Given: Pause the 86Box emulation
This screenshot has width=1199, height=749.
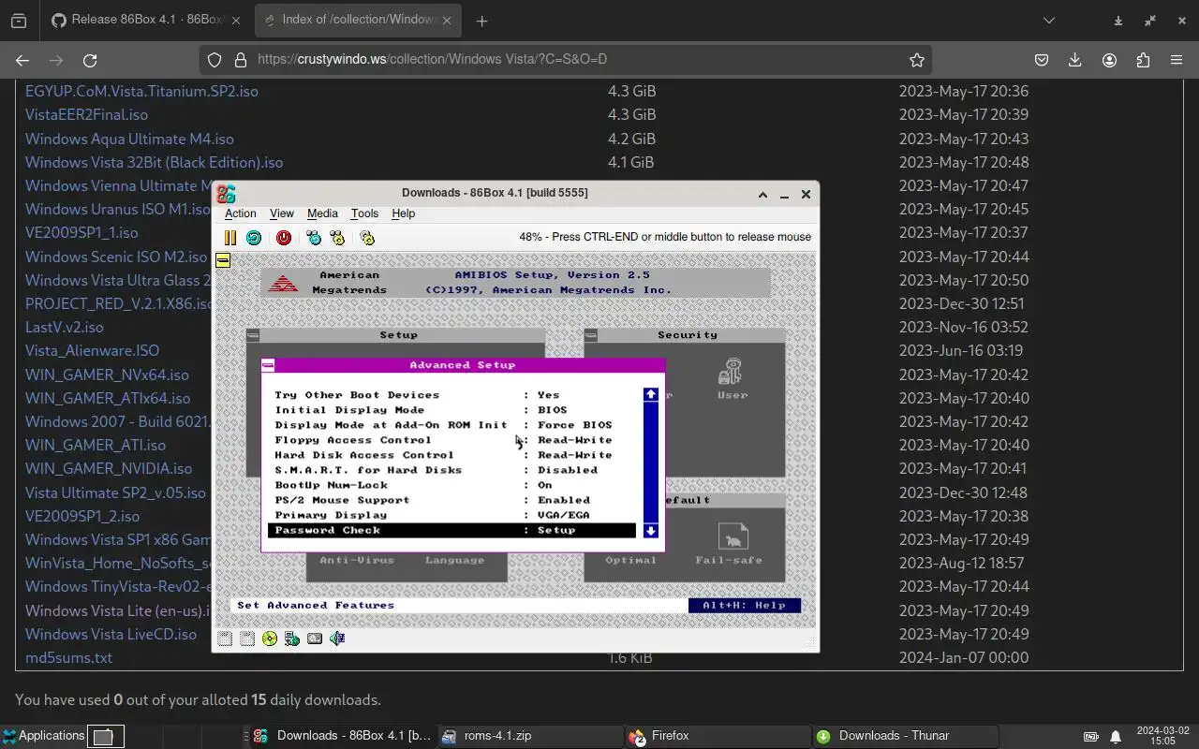Looking at the screenshot, I should [229, 238].
